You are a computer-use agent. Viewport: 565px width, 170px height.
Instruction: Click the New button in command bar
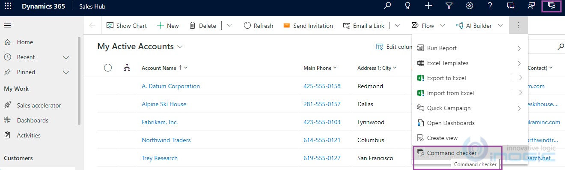(x=168, y=26)
